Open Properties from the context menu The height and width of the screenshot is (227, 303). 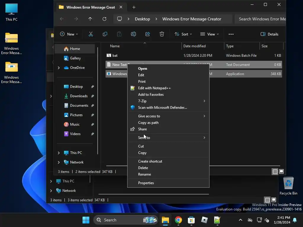tap(168, 183)
